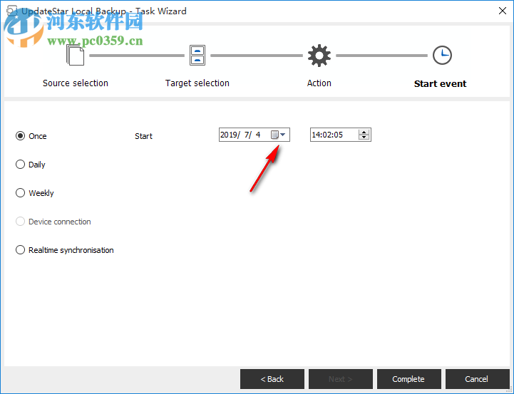The height and width of the screenshot is (394, 514).
Task: Click the Complete button
Action: point(408,379)
